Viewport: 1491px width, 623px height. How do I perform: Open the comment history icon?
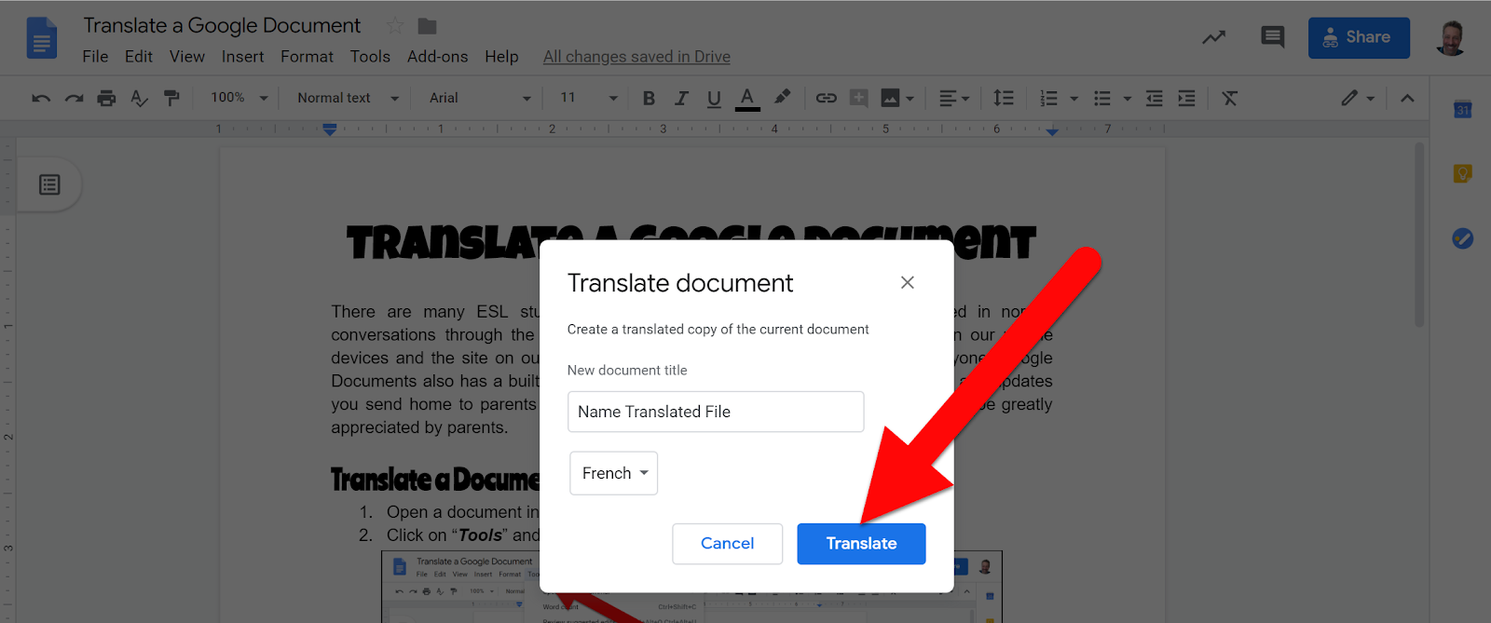click(1272, 37)
